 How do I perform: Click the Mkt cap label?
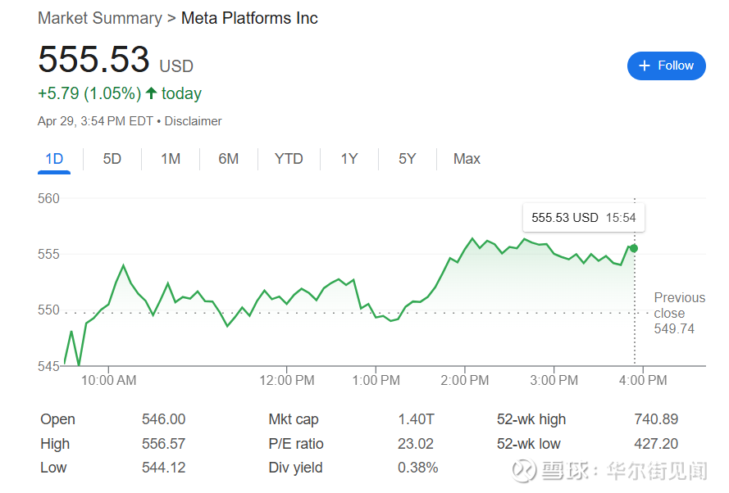pyautogui.click(x=294, y=419)
